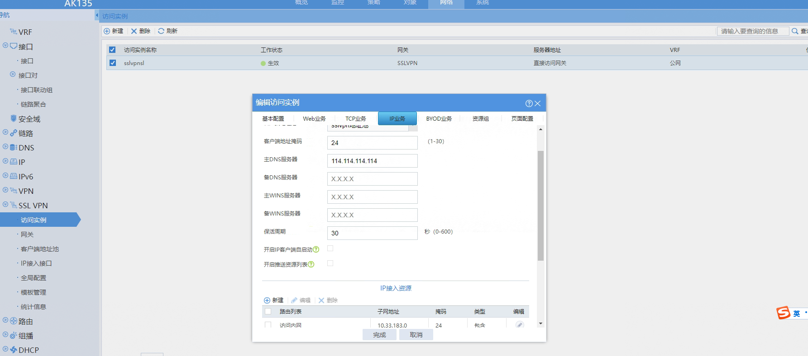Viewport: 808px width, 356px height.
Task: Switch to the 基本配置 tab
Action: click(x=273, y=118)
